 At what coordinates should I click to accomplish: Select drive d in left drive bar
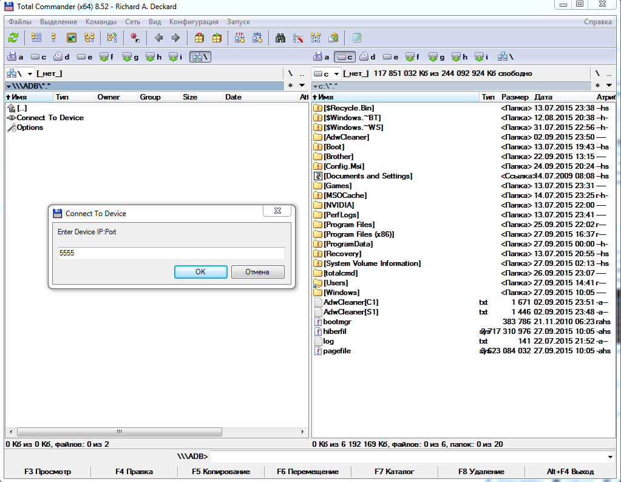[x=61, y=57]
